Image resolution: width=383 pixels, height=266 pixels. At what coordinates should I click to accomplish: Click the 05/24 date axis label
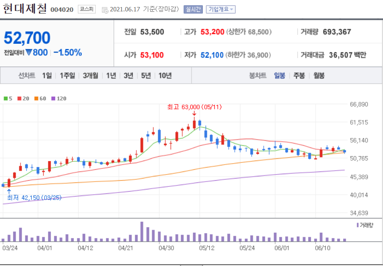pos(247,248)
